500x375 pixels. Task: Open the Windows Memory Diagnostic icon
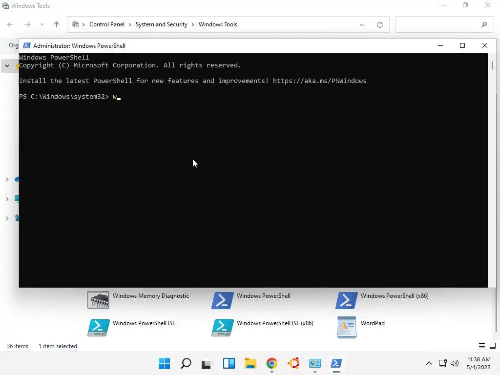pos(98,300)
